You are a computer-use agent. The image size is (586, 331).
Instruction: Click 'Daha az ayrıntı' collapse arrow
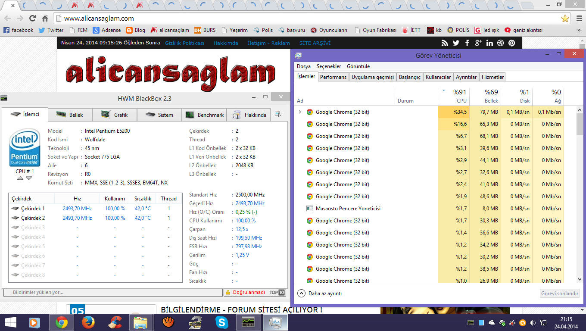click(x=302, y=293)
